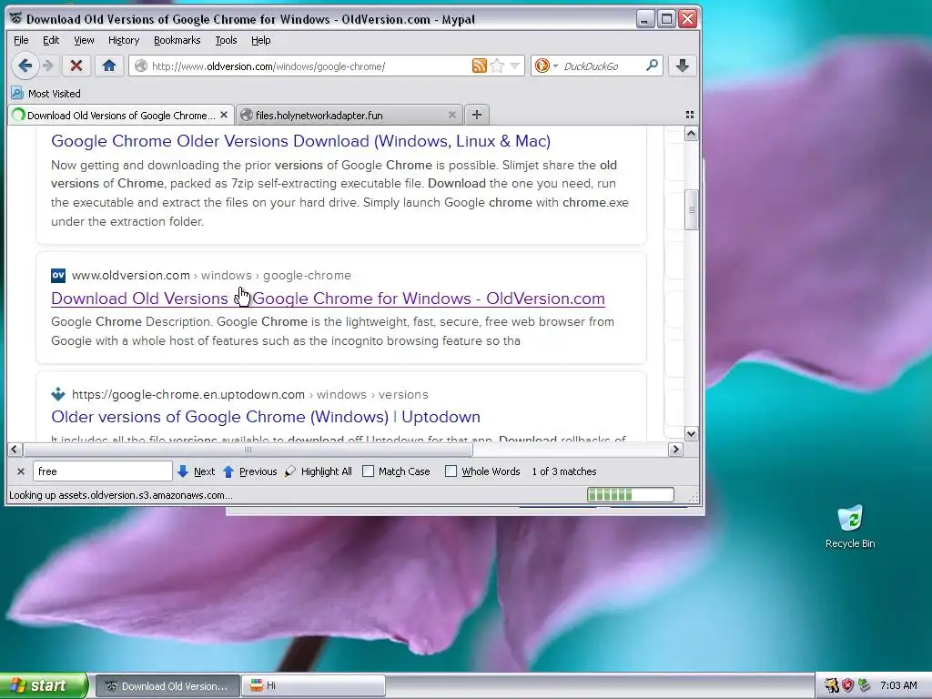Screen dimensions: 932x699
Task: Click the 7:03 AM system clock
Action: [x=898, y=685]
